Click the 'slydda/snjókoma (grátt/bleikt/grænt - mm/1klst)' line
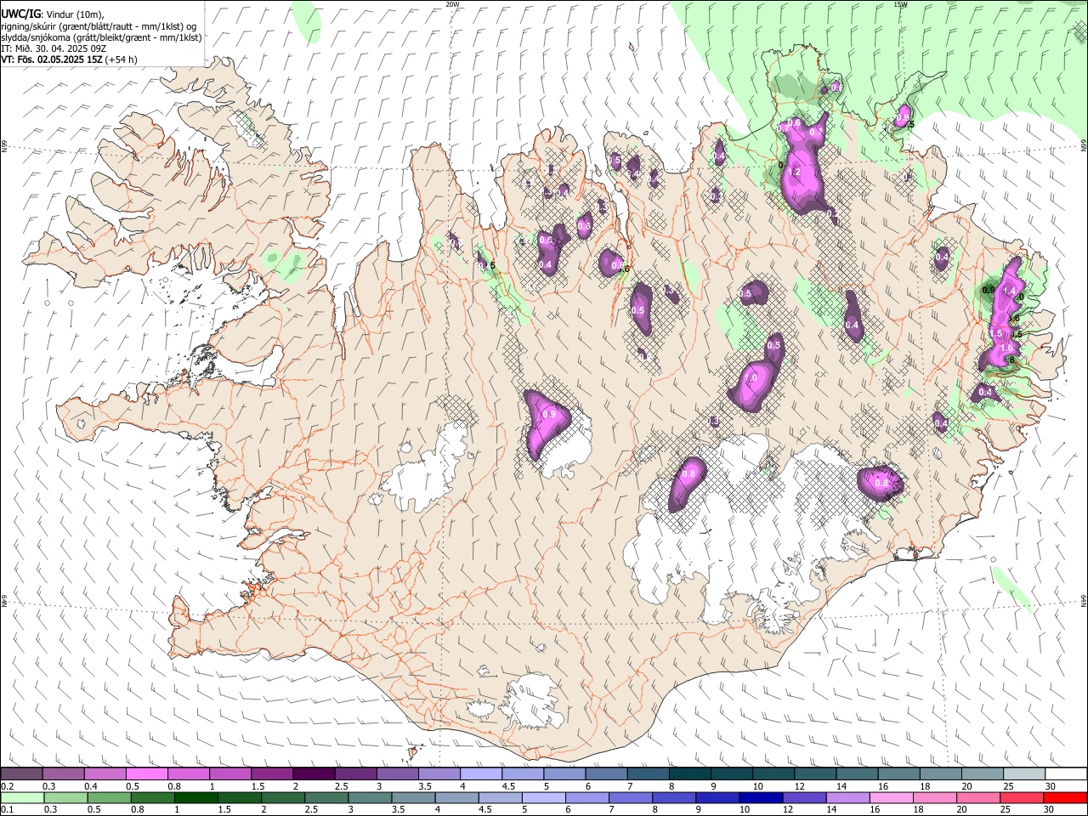 (x=101, y=37)
